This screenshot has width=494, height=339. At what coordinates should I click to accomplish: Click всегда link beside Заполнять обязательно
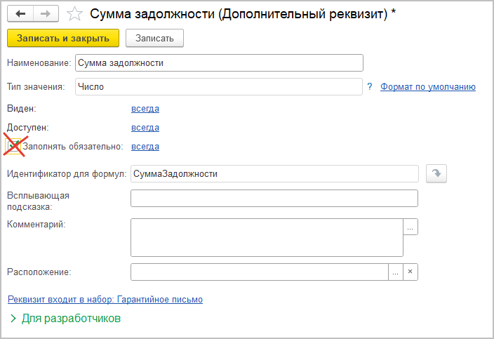(145, 147)
